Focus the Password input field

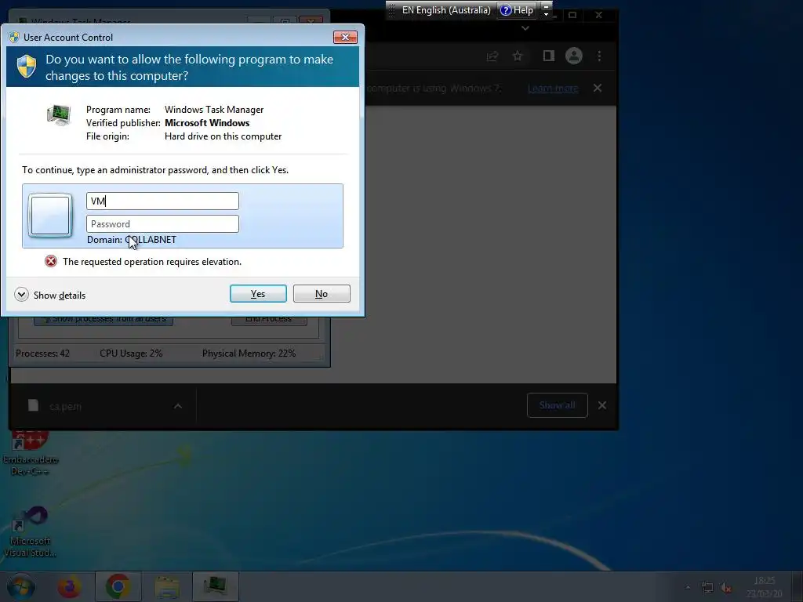coord(162,223)
